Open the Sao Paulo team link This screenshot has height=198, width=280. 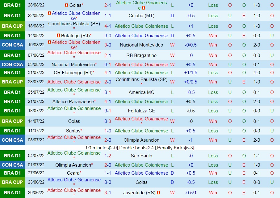click(141, 156)
